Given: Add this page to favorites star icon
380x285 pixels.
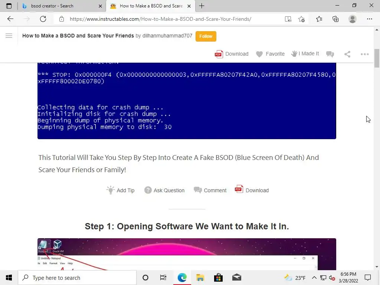Looking at the screenshot, I should pos(301,19).
